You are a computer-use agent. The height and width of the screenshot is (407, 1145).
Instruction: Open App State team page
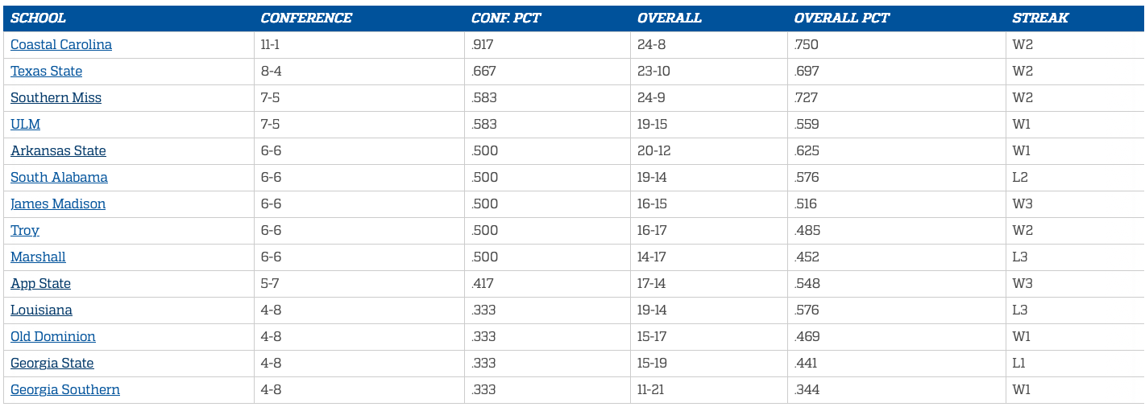(x=40, y=284)
